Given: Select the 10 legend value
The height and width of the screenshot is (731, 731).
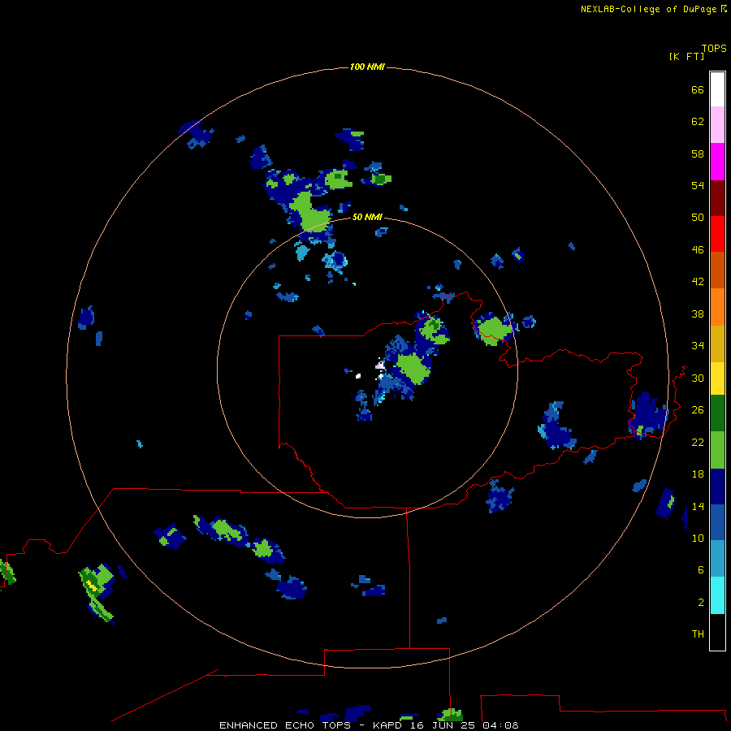Looking at the screenshot, I should (x=698, y=538).
